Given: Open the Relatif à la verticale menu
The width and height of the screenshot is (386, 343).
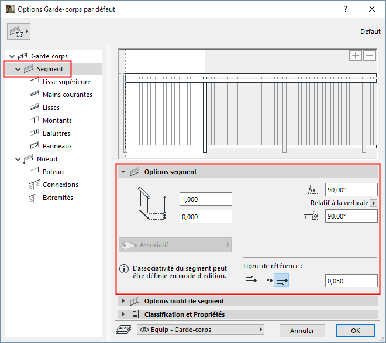Looking at the screenshot, I should point(374,203).
